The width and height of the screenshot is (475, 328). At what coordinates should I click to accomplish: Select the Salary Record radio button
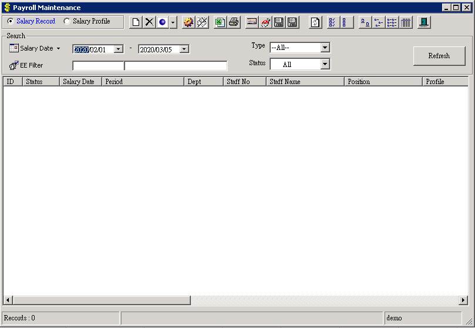[x=10, y=21]
